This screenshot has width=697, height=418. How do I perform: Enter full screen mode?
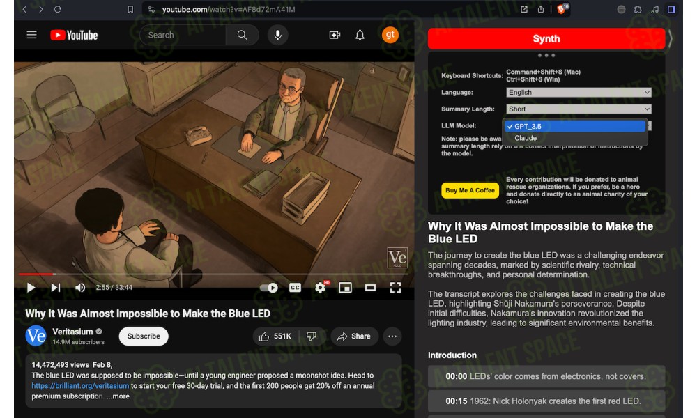click(395, 288)
